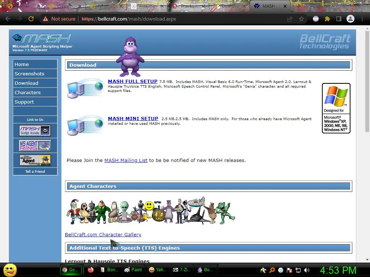The image size is (370, 277).
Task: Click the 4:53 PM taskbar clock
Action: point(338,270)
